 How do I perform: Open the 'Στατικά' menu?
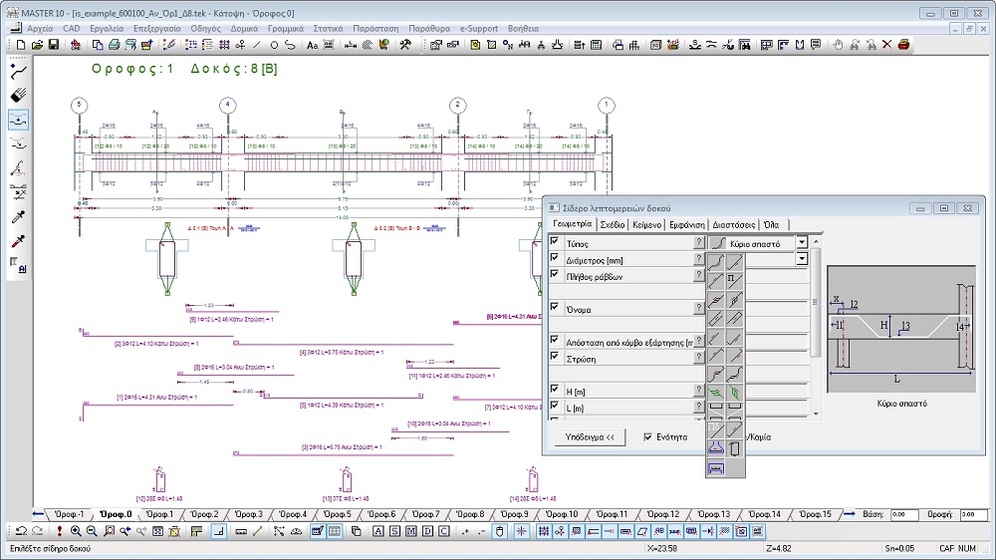(x=328, y=29)
